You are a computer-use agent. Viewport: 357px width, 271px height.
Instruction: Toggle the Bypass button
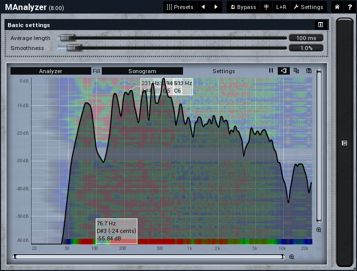pos(243,7)
